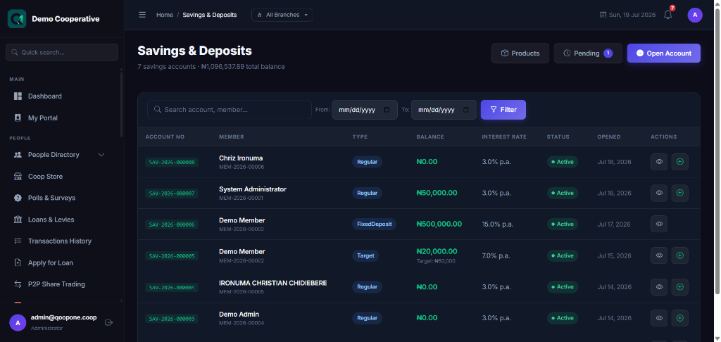Open the user avatar menu at top right

pyautogui.click(x=695, y=15)
